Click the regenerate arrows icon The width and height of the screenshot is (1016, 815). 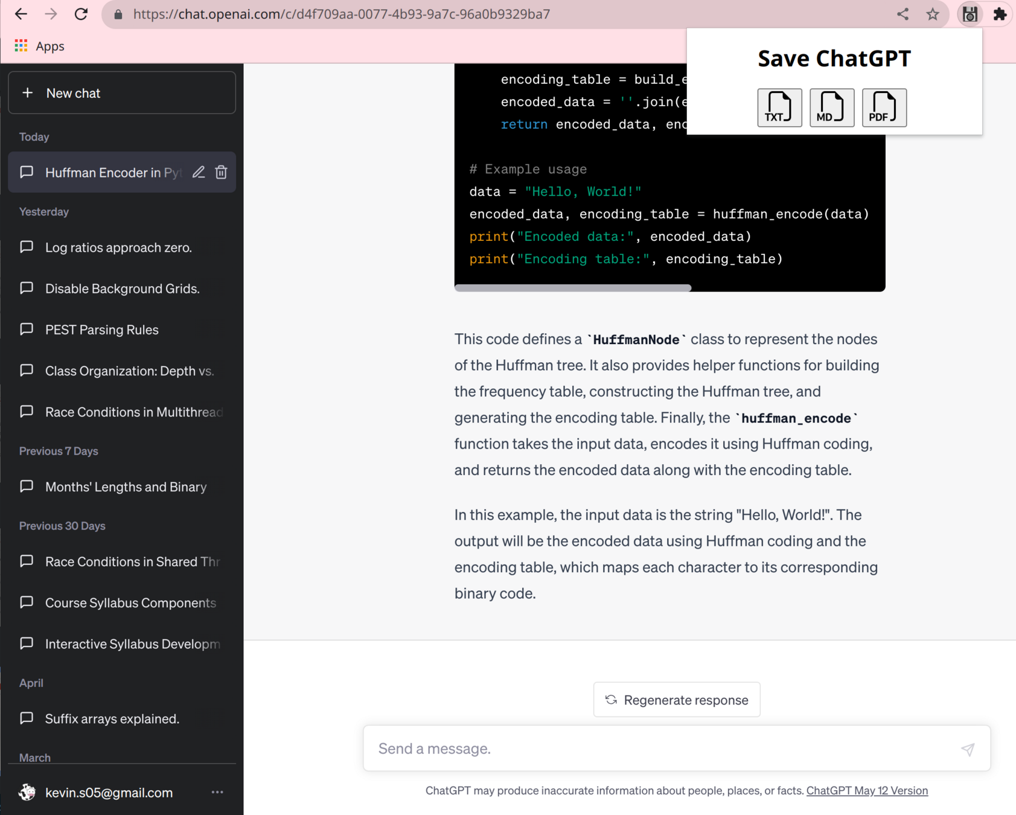coord(611,700)
